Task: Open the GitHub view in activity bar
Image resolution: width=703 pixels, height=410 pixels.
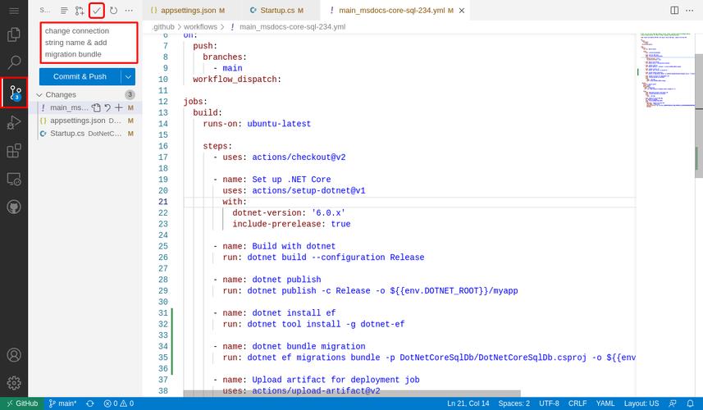Action: [x=14, y=207]
